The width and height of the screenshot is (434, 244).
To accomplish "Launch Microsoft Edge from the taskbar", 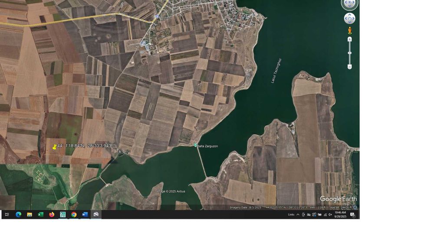I will (x=18, y=215).
